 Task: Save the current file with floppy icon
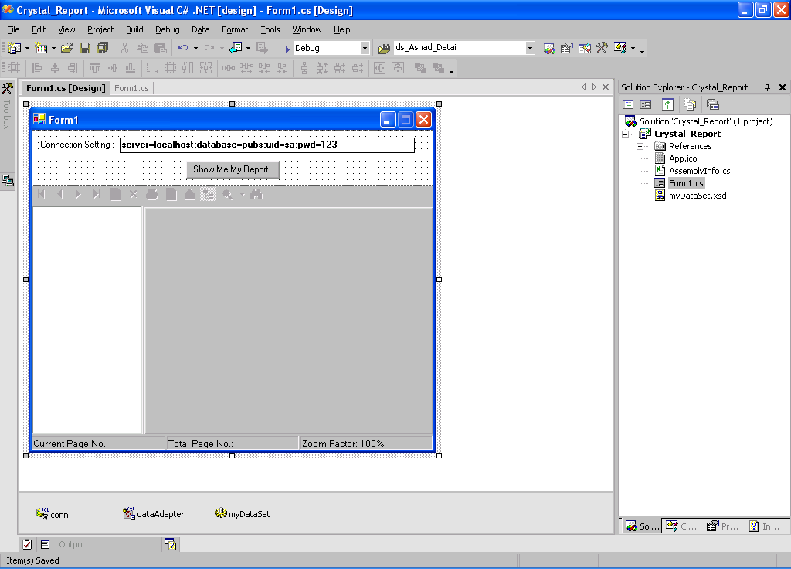[x=85, y=48]
